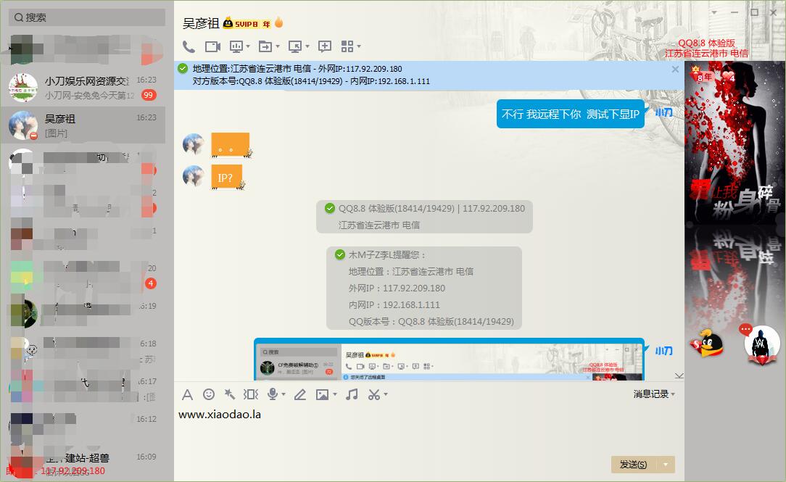Image resolution: width=786 pixels, height=482 pixels.
Task: Click the message text input area
Action: 428,431
